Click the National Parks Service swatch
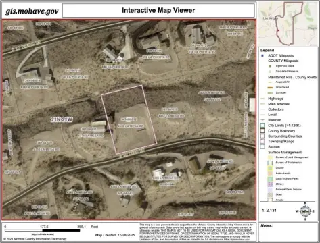Viewport: 320px width, 243px height. 270,190
